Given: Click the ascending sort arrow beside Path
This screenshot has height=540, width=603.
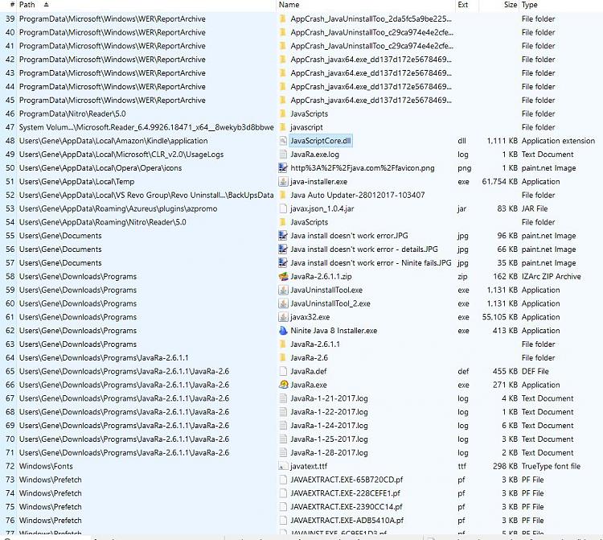Looking at the screenshot, I should coord(46,5).
